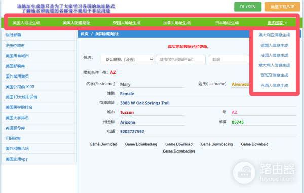
Task: Open the 美国人街道地址 nav tab
Action: point(77,23)
